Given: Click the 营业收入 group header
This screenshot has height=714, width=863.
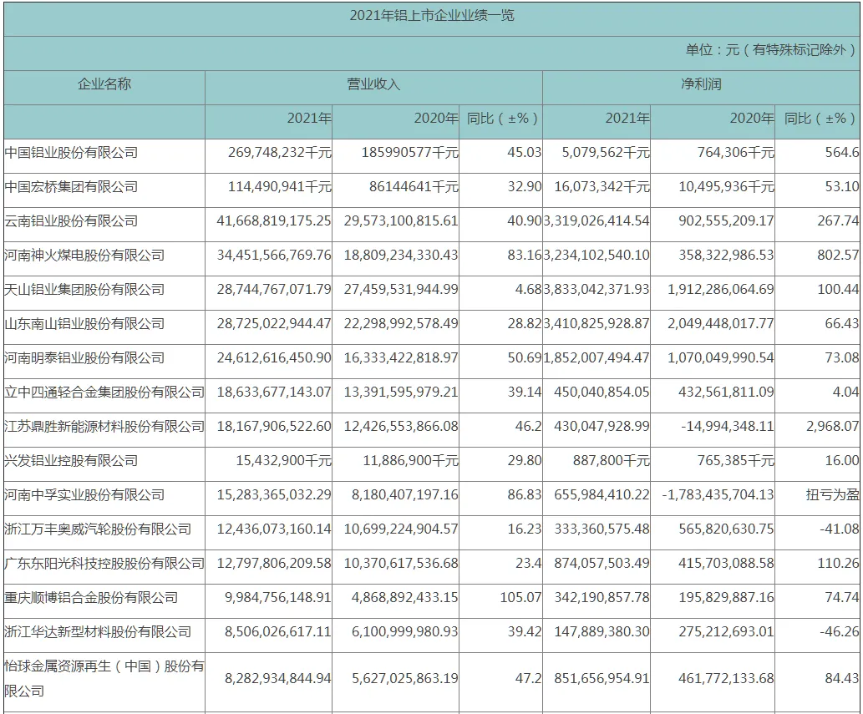Looking at the screenshot, I should 373,84.
